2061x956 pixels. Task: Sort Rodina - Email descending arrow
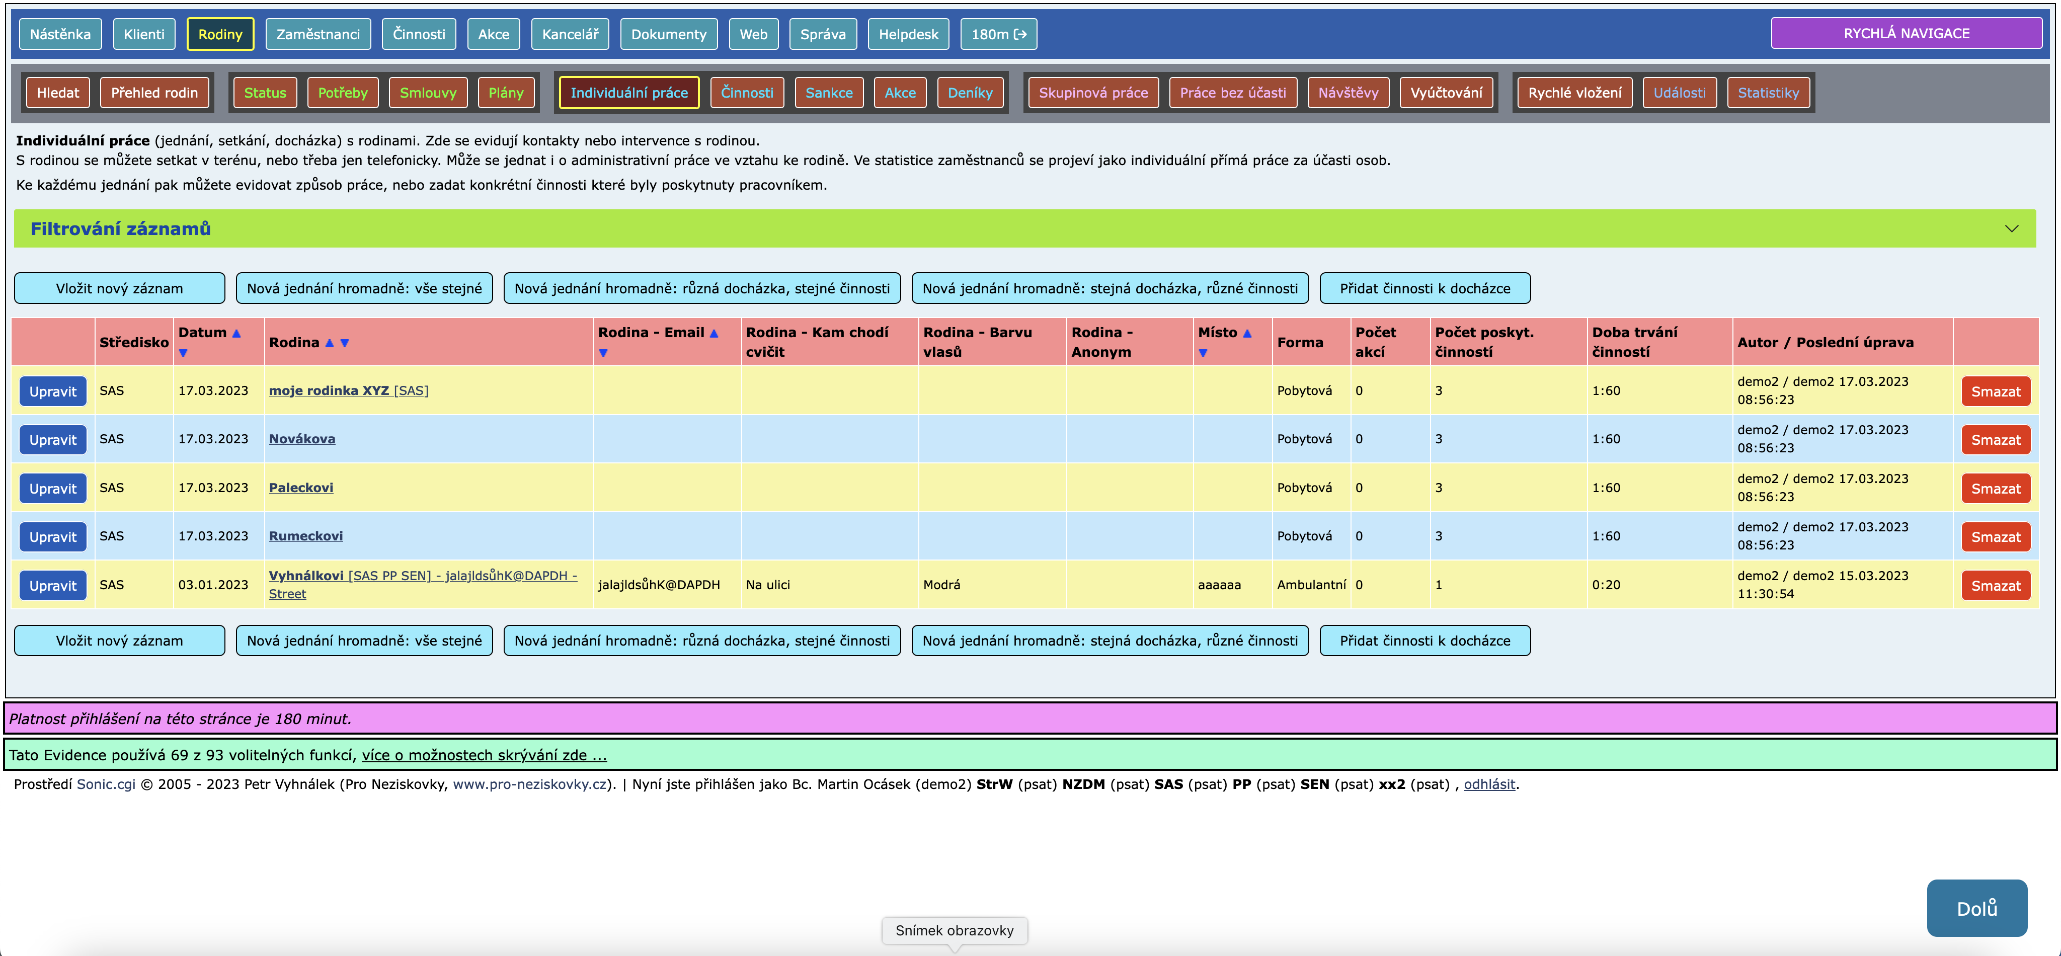point(603,353)
